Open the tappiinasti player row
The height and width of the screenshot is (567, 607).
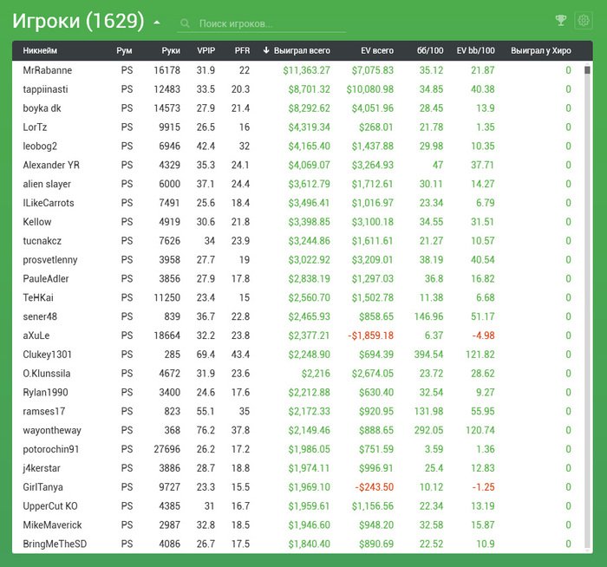pyautogui.click(x=46, y=89)
